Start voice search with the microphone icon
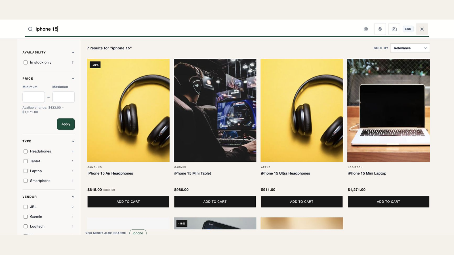Screen dimensions: 454x255 pos(380,29)
